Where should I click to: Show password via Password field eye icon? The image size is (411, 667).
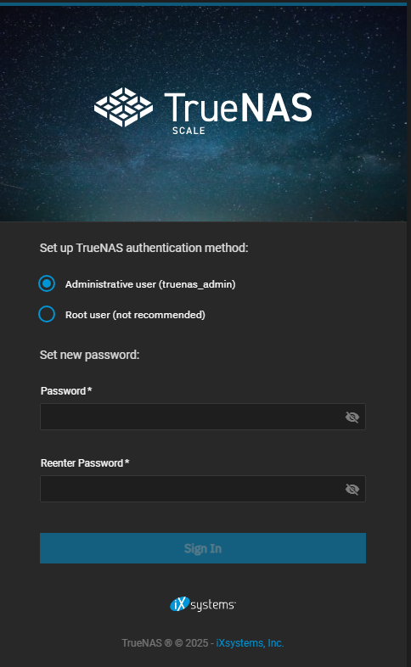pos(352,417)
